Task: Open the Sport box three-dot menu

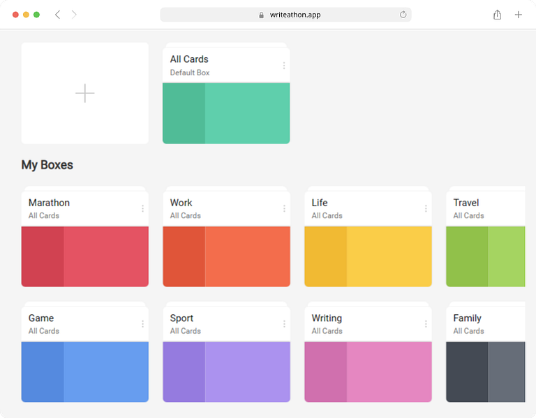Action: click(284, 324)
